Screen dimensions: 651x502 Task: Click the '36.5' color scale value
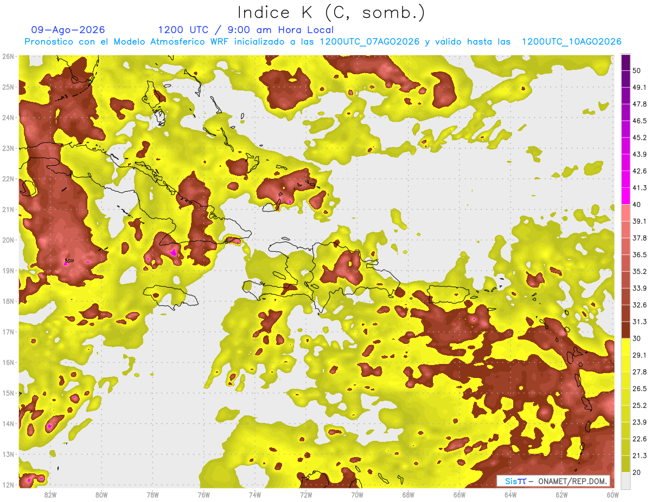pos(640,255)
